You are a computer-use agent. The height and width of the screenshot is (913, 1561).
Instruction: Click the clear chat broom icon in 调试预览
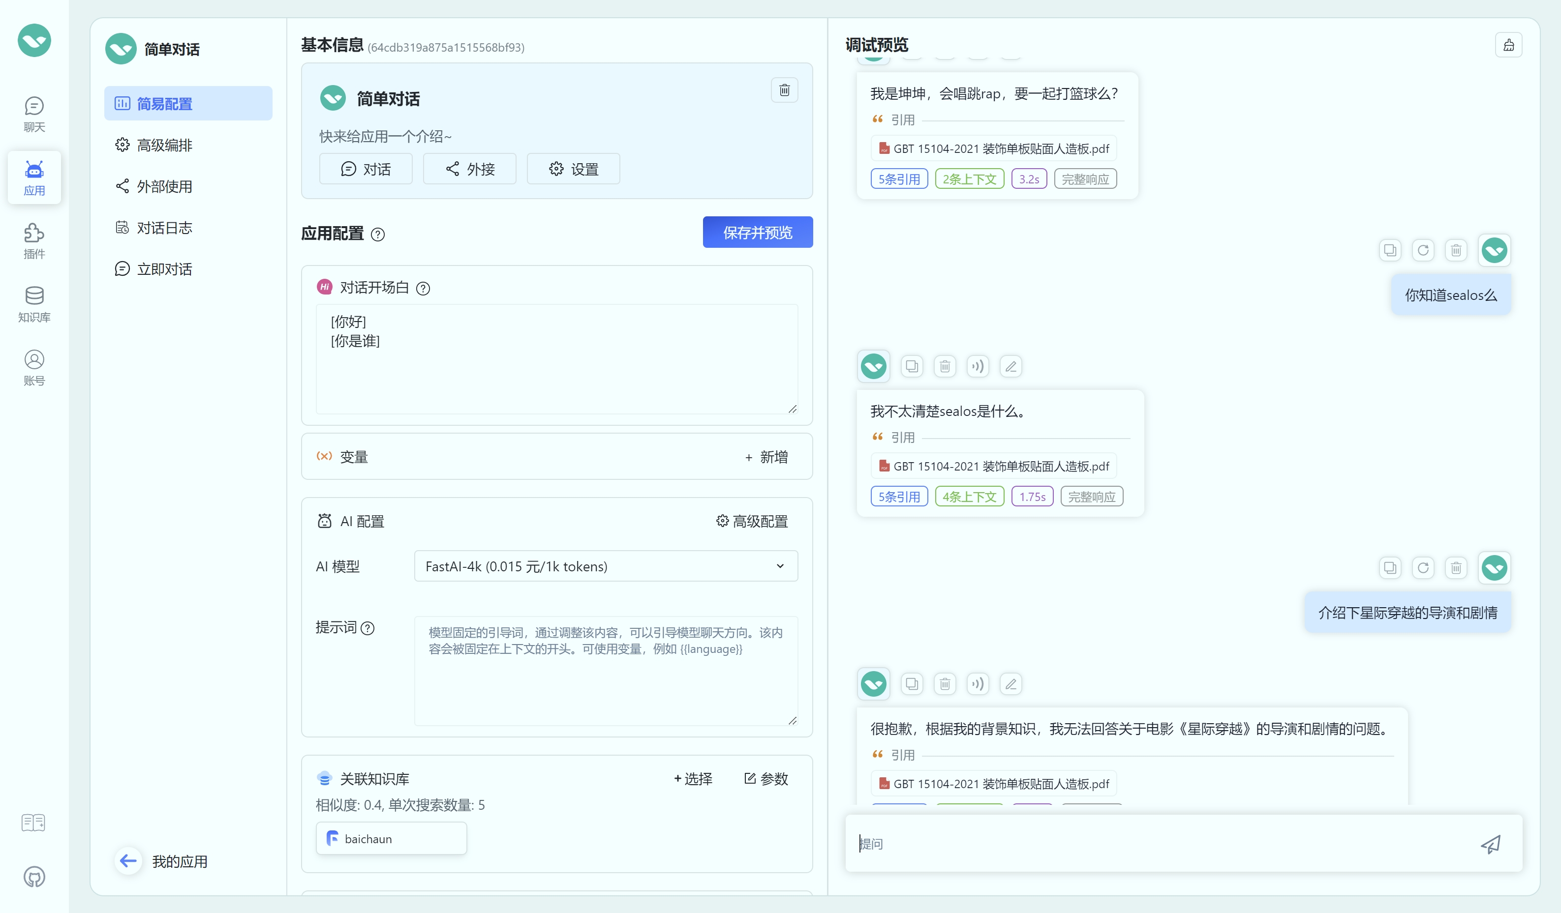(1508, 45)
